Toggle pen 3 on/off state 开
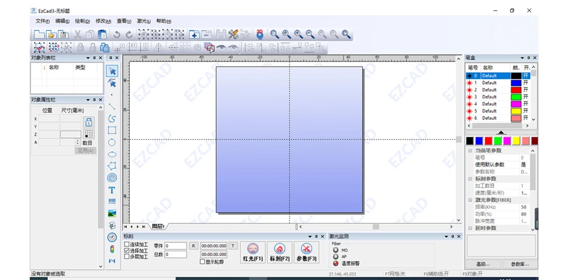 [526, 97]
